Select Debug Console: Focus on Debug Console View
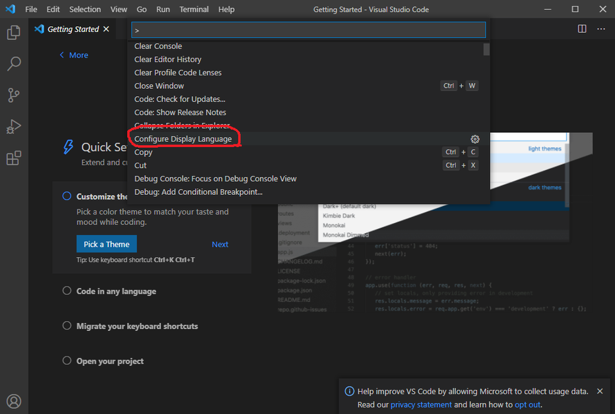This screenshot has height=414, width=615. 308,179
